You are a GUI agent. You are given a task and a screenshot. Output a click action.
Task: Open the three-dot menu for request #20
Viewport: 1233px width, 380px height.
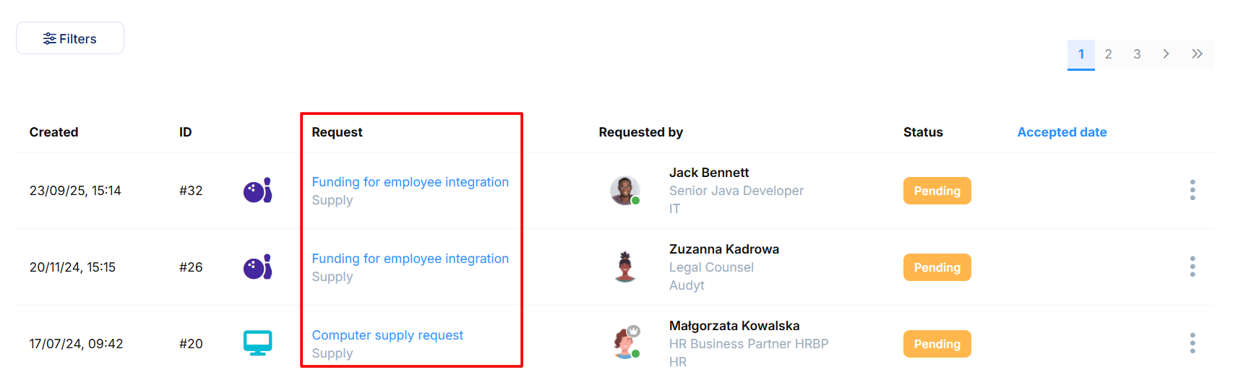(x=1193, y=343)
